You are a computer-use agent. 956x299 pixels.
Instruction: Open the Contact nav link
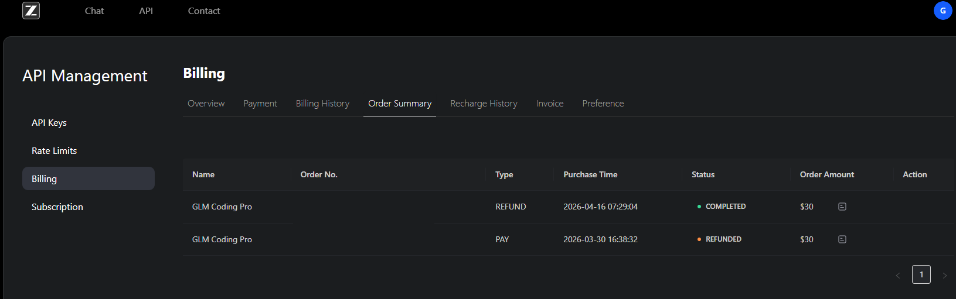pos(204,11)
